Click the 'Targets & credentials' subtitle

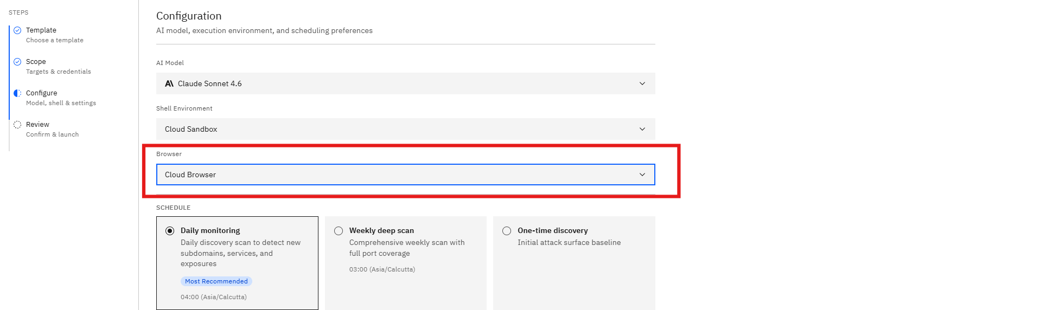click(x=59, y=72)
